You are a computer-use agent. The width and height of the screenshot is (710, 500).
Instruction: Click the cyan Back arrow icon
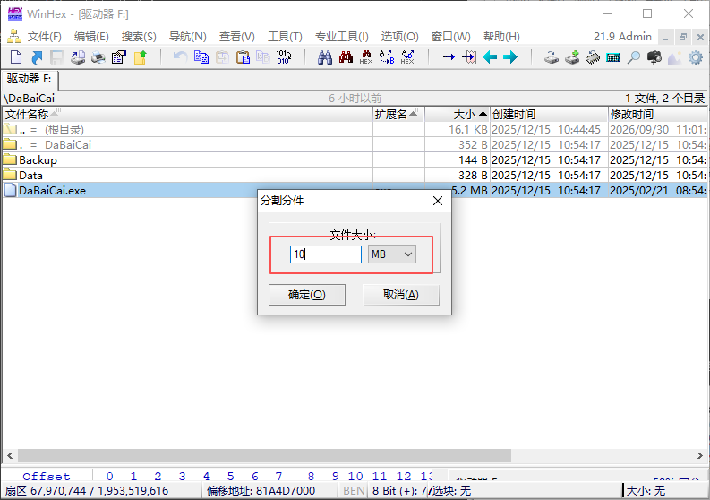(x=490, y=57)
